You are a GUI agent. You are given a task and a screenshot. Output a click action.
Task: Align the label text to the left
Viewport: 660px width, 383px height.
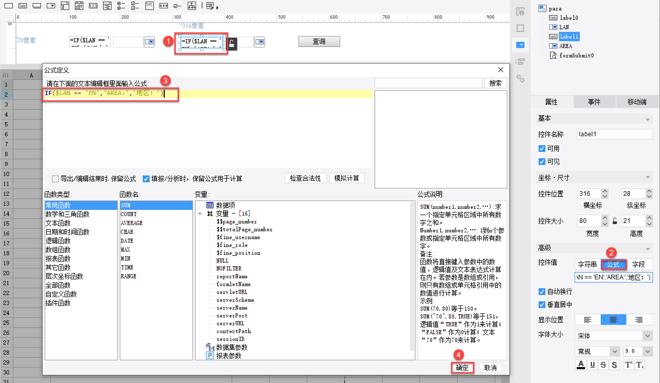tap(587, 320)
